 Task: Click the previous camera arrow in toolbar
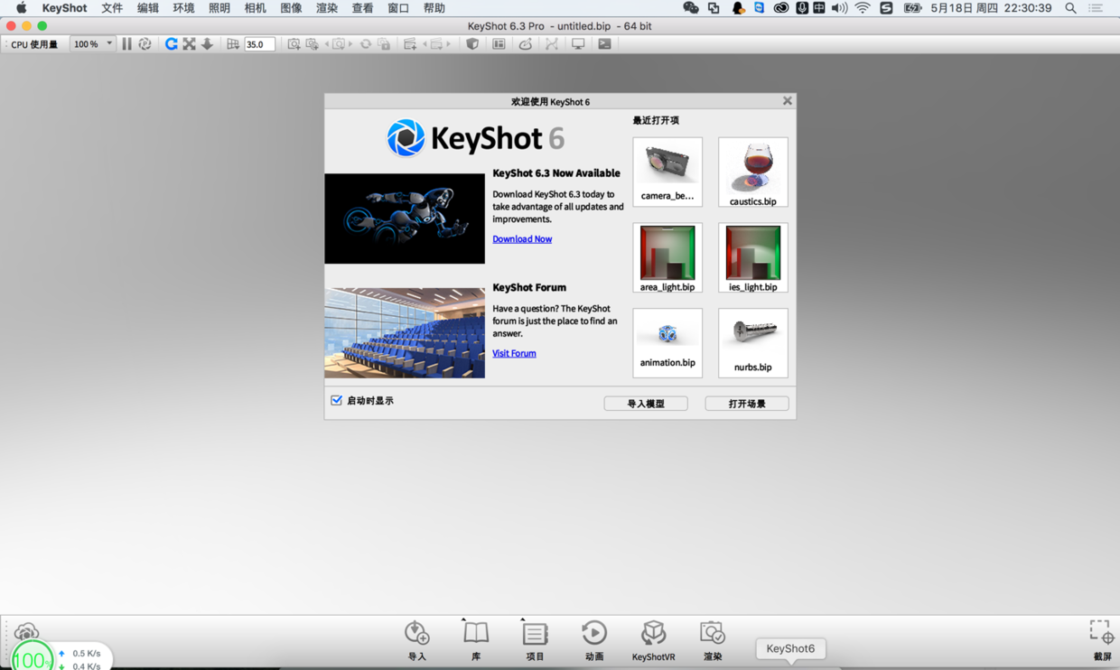click(327, 43)
